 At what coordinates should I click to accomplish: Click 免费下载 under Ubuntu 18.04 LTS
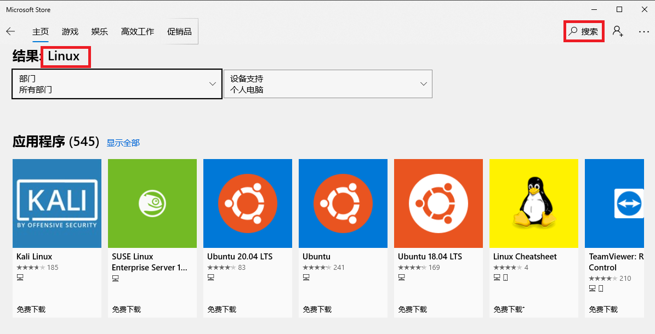coord(412,309)
